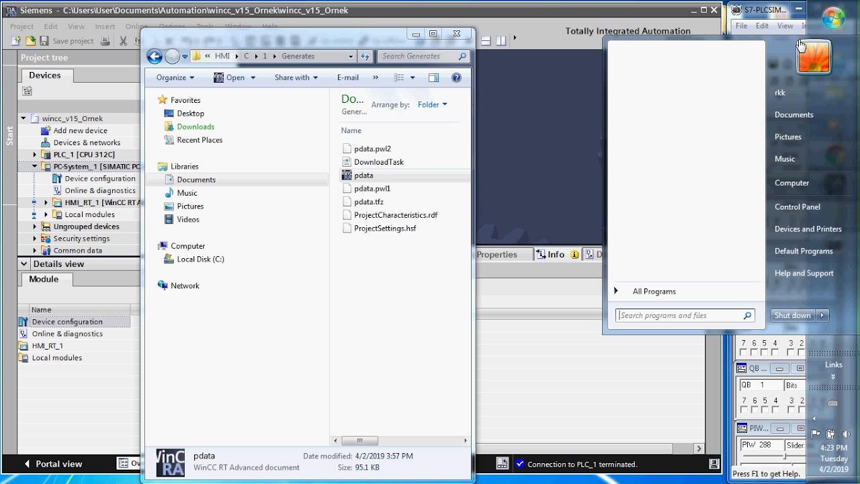Click the Search Generates field
The image size is (860, 484).
[423, 56]
